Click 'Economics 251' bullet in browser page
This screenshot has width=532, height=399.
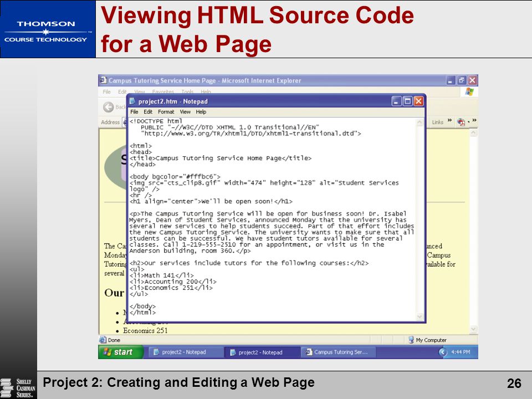click(145, 330)
